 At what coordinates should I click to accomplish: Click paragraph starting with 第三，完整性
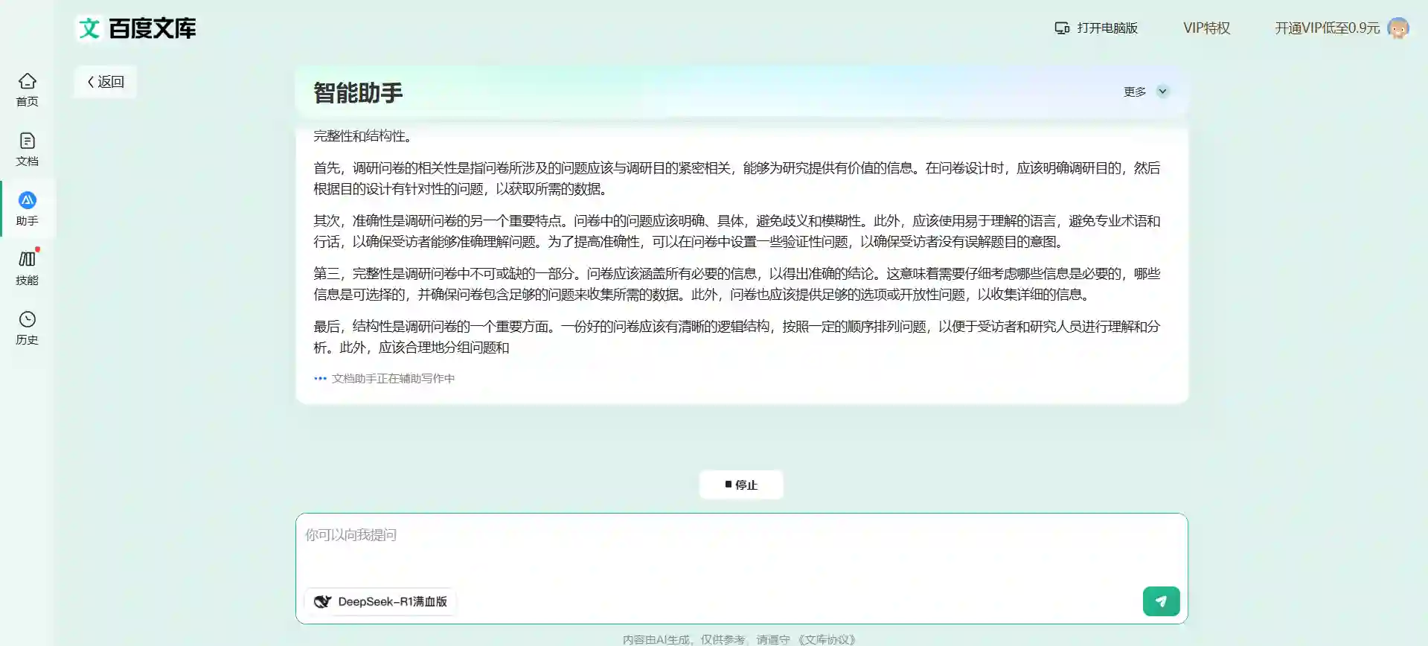coord(737,284)
